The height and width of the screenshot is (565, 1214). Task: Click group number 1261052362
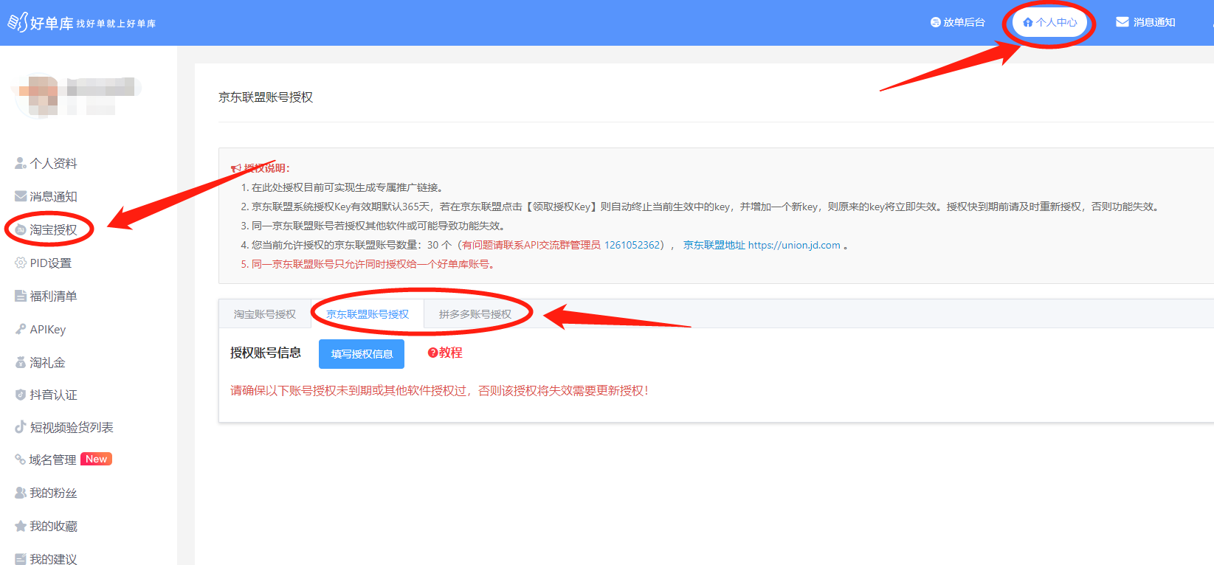tap(632, 245)
